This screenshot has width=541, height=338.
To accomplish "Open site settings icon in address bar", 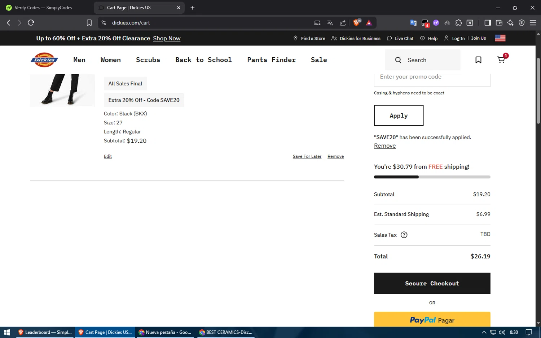I will pos(104,23).
